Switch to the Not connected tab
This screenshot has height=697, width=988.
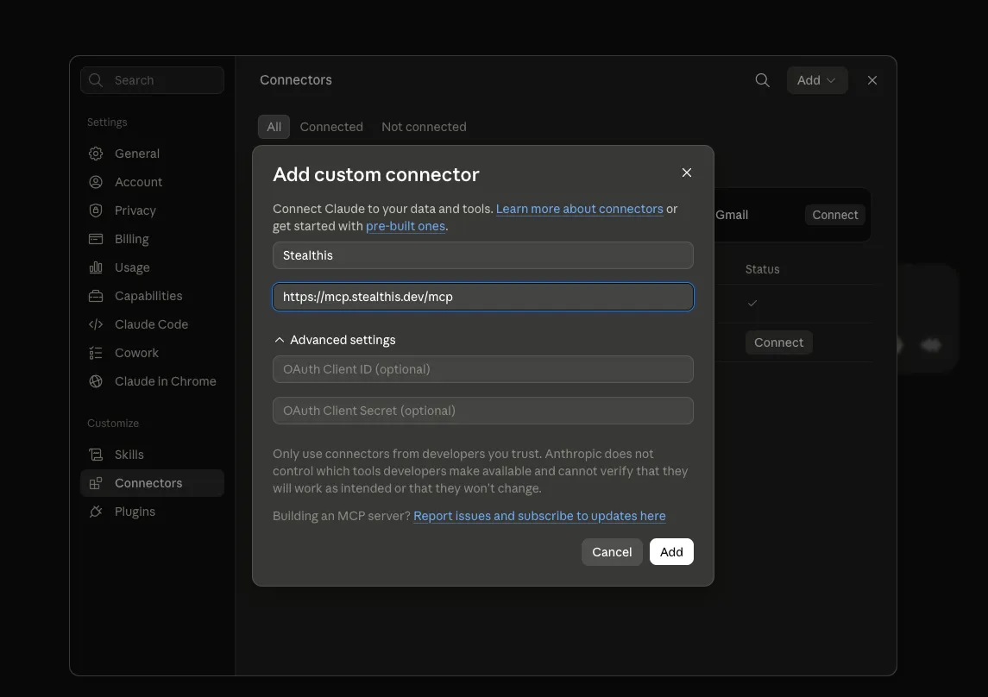point(424,127)
